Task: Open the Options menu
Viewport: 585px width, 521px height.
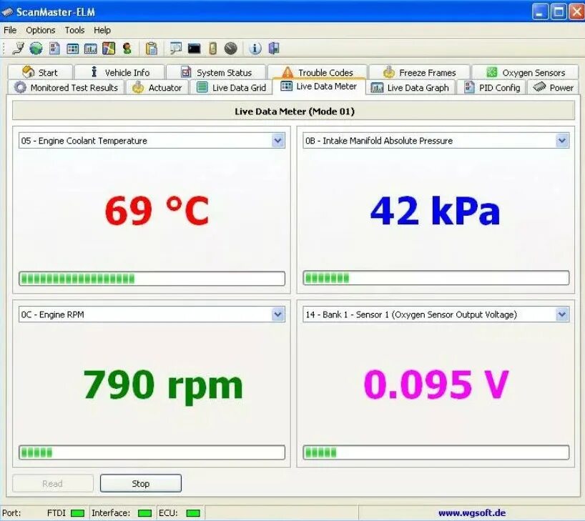Action: pos(41,30)
